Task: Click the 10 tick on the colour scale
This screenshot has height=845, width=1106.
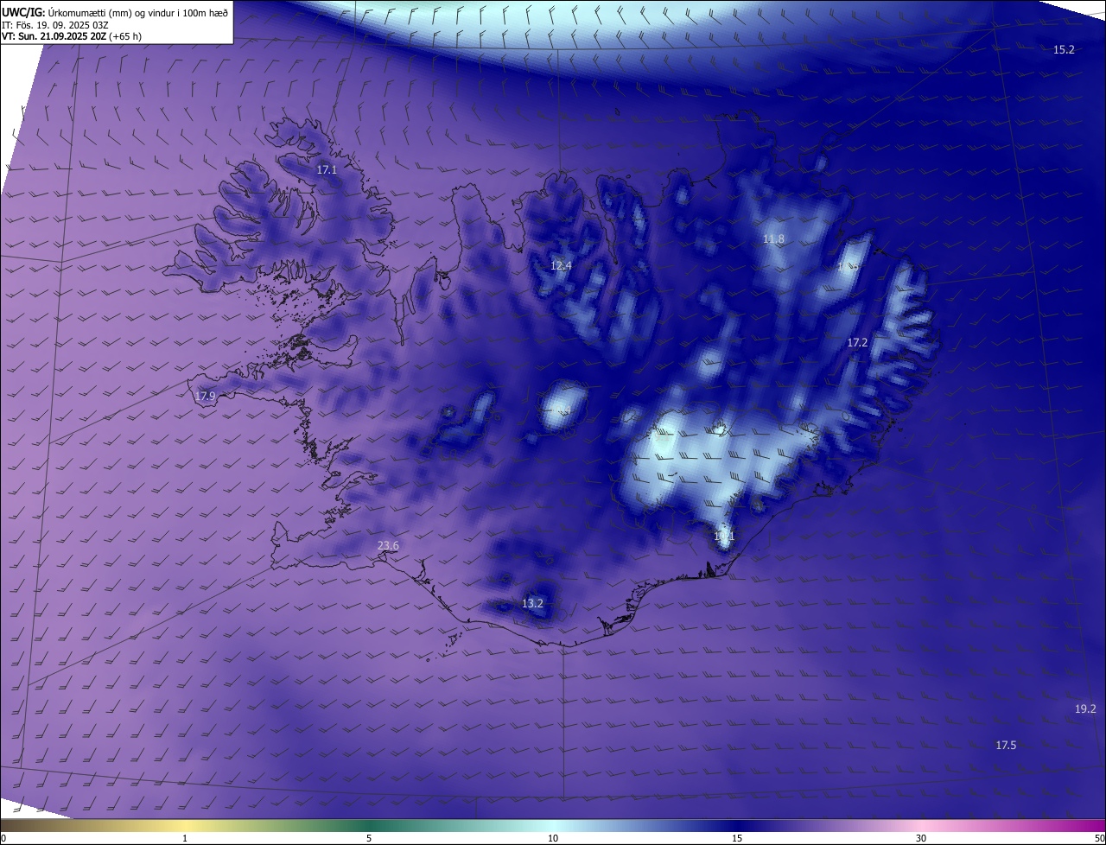Action: 553,838
